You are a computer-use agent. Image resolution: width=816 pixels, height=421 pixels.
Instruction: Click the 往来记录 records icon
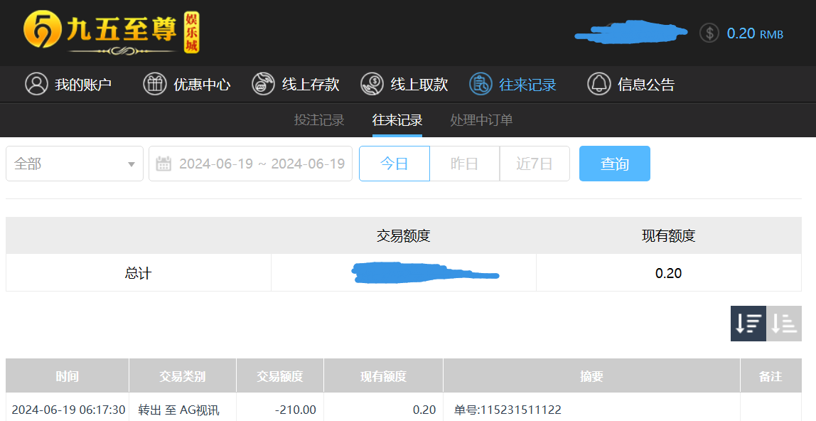pyautogui.click(x=481, y=84)
